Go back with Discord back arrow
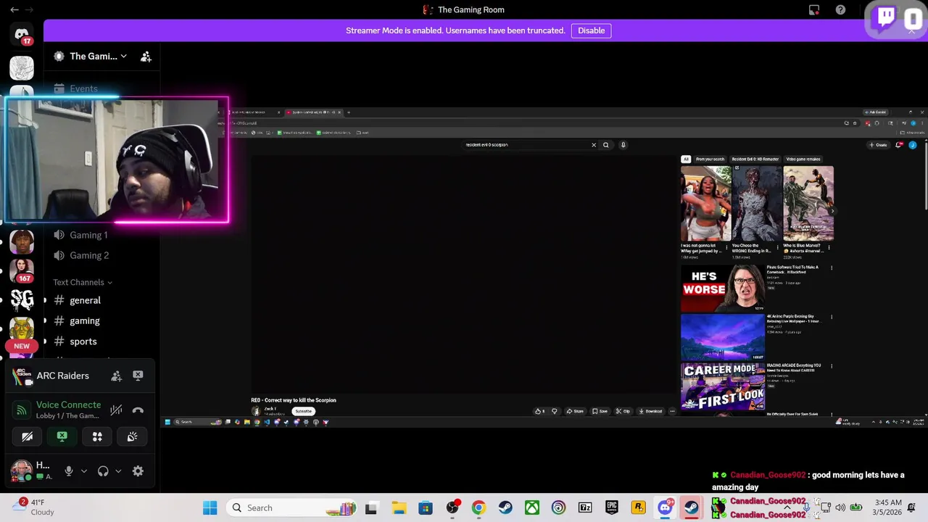This screenshot has height=522, width=928. [14, 10]
